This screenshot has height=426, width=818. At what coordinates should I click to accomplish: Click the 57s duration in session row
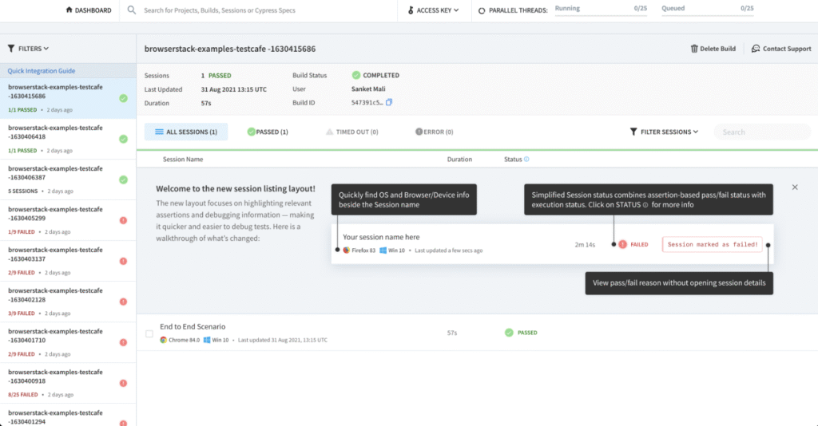point(452,333)
